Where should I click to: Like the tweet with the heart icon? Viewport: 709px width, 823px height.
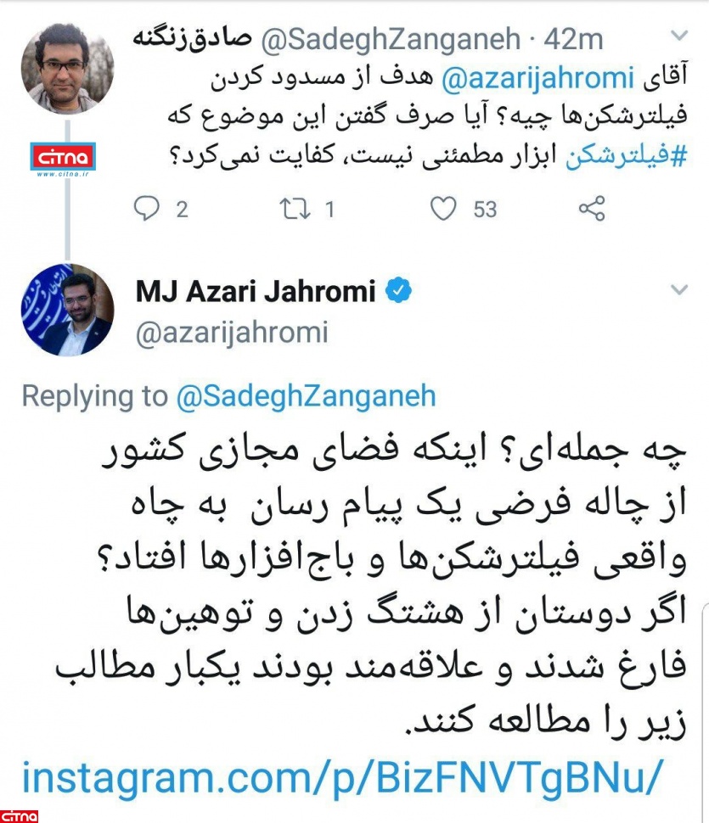443,209
